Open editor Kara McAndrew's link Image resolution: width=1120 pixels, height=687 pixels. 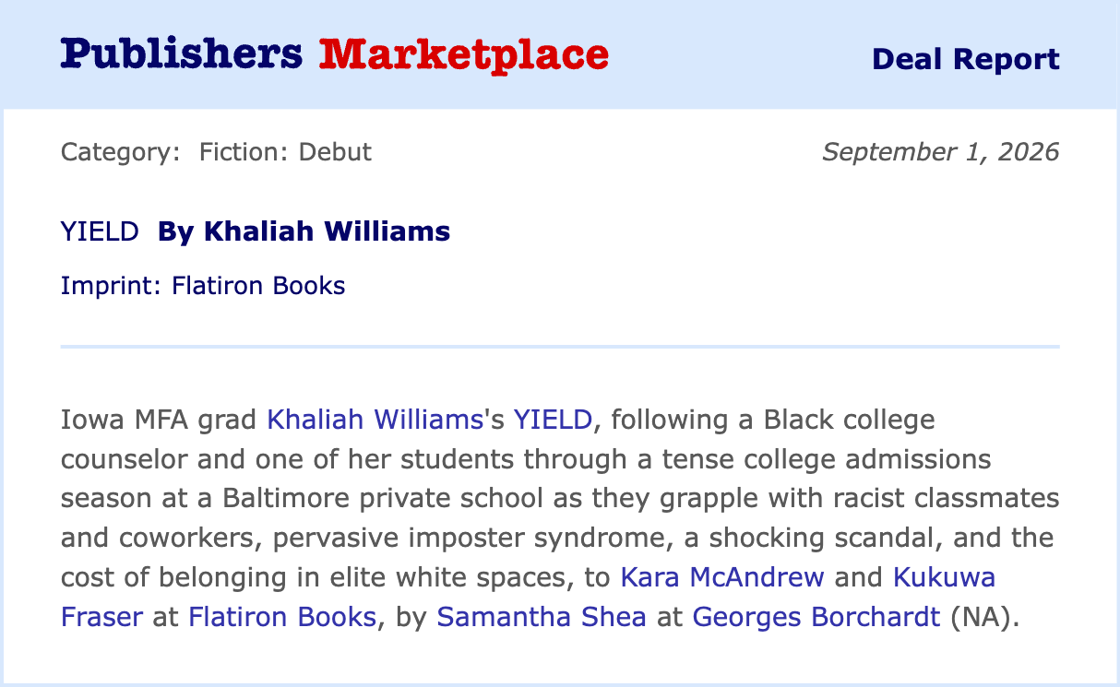[x=722, y=577]
